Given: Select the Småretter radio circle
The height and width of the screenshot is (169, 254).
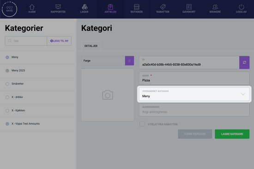Looking at the screenshot, I should coord(7,84).
